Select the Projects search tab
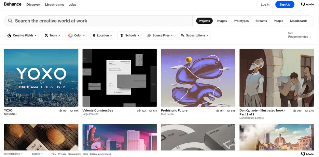The height and width of the screenshot is (157, 319). pyautogui.click(x=204, y=21)
